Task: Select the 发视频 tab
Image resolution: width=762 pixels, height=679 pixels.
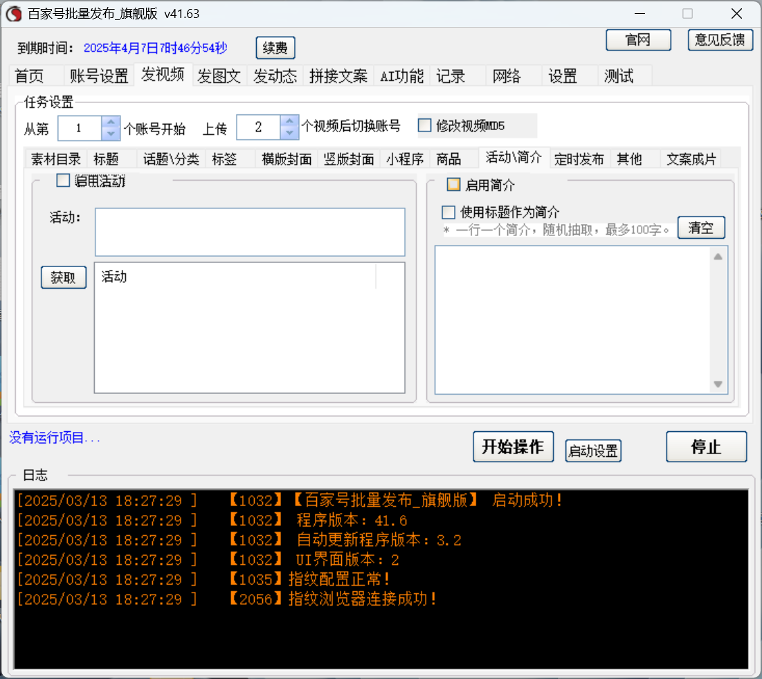Action: tap(163, 75)
